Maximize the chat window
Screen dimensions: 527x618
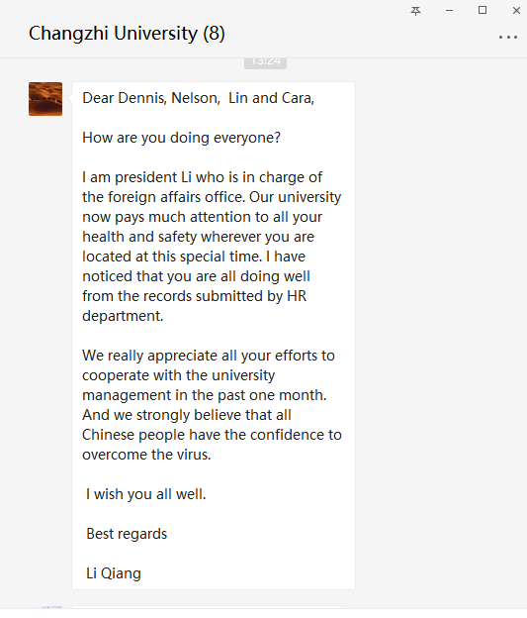(x=483, y=10)
